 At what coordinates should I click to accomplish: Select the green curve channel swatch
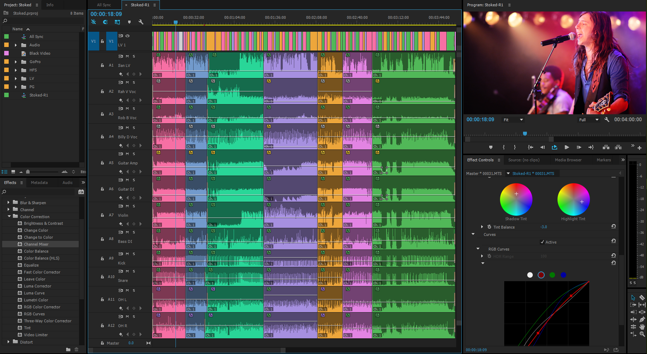coord(552,275)
